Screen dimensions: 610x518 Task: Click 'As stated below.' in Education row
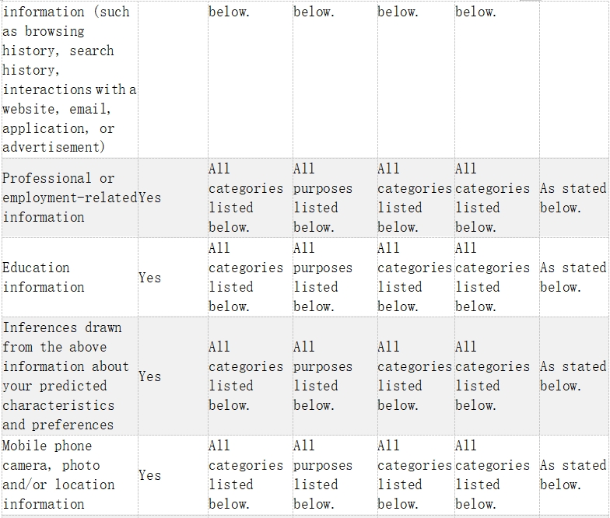click(x=573, y=277)
